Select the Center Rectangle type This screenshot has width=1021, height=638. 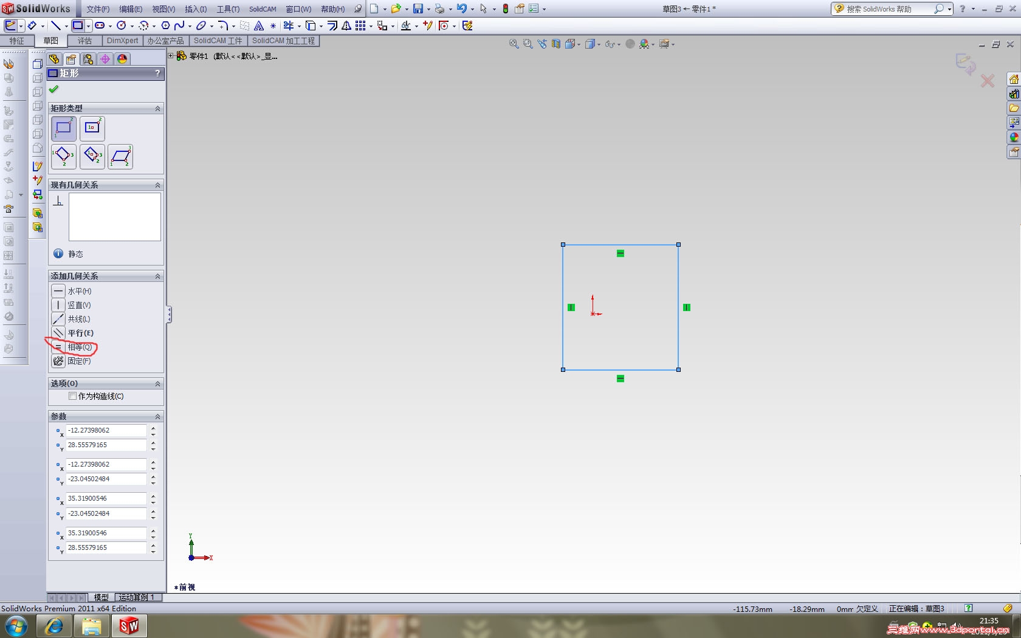point(92,129)
